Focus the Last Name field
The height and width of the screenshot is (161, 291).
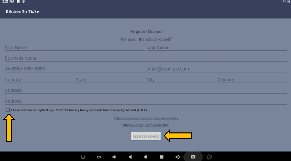pos(217,47)
